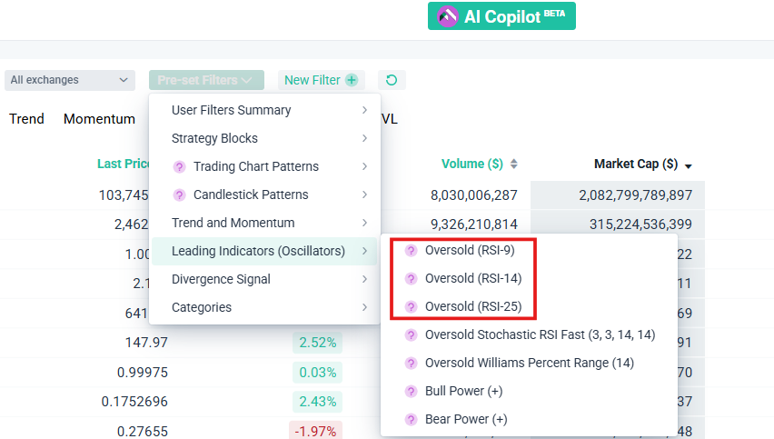Screen dimensions: 774x439
Task: Click the refresh filters icon
Action: click(x=392, y=80)
